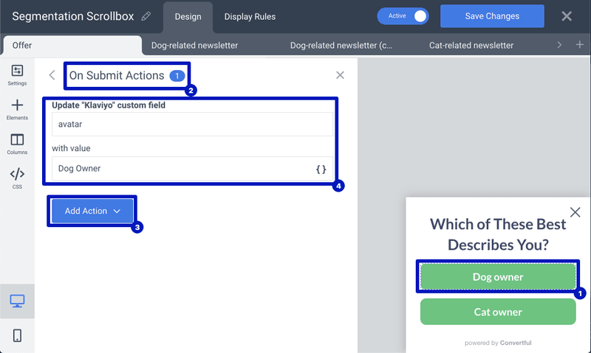Click the Save Changes button

pyautogui.click(x=492, y=16)
